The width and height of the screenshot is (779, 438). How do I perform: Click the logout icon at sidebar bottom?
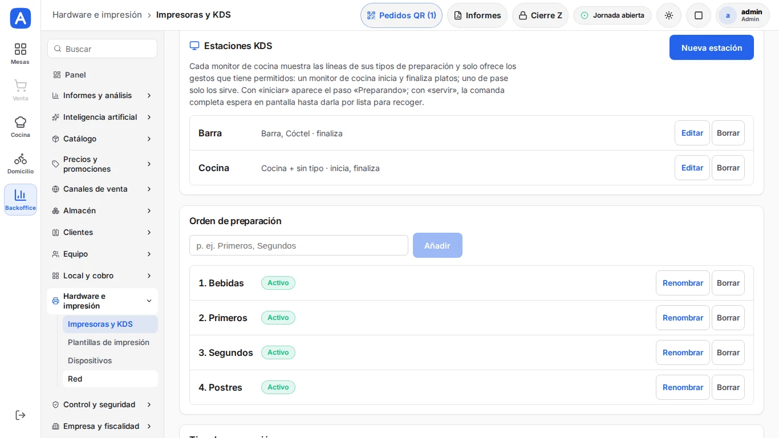(21, 415)
